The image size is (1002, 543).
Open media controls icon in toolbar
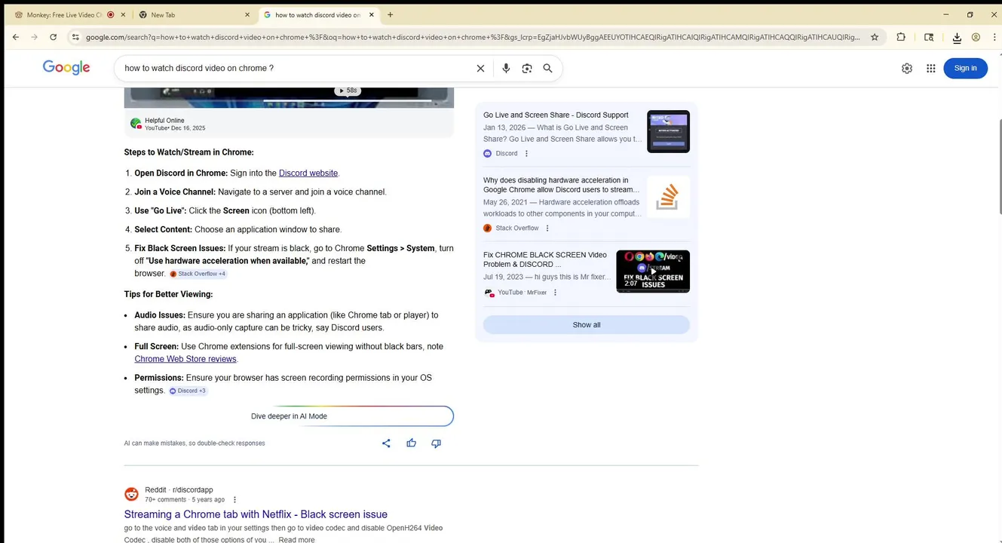(929, 37)
